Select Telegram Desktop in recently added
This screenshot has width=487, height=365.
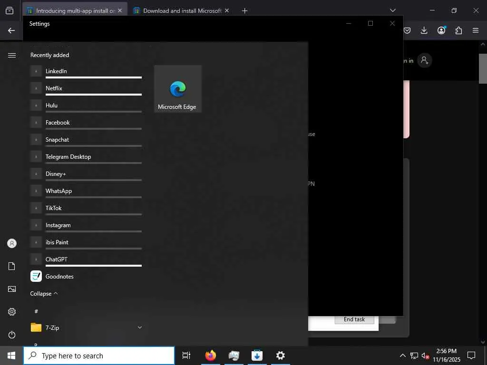(86, 156)
